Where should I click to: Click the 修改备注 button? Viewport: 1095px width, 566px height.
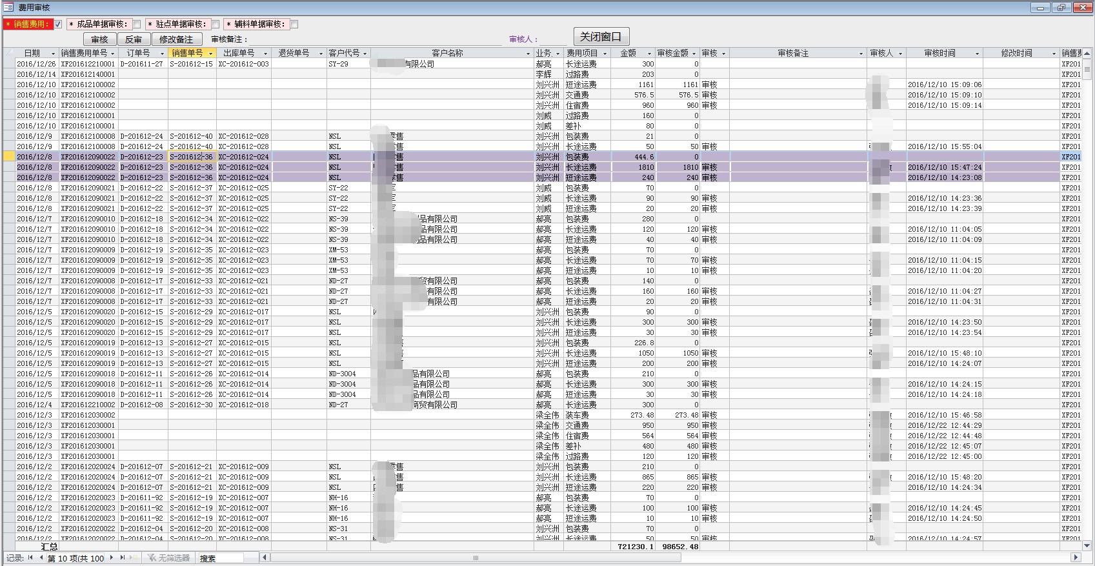point(176,39)
